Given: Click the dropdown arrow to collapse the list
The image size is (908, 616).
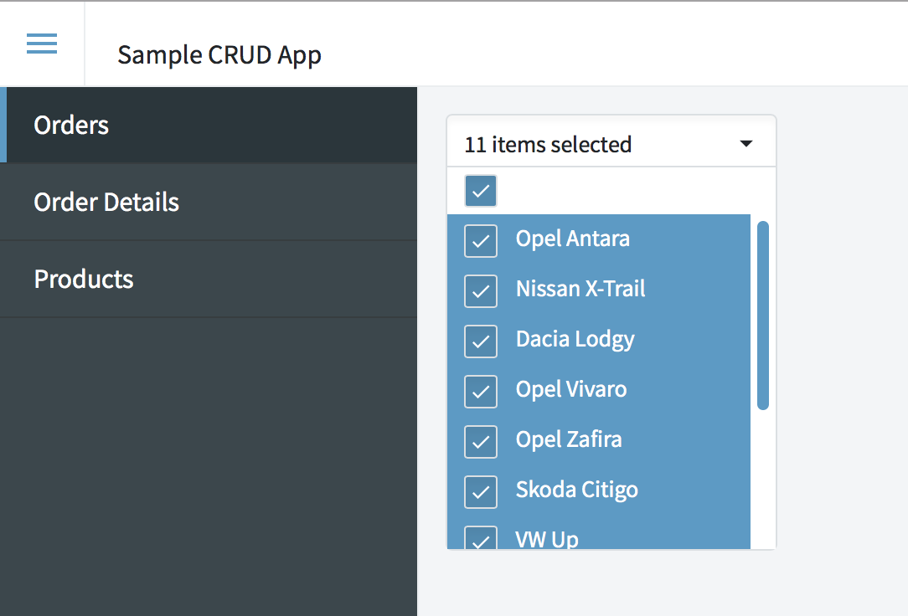Looking at the screenshot, I should tap(745, 143).
